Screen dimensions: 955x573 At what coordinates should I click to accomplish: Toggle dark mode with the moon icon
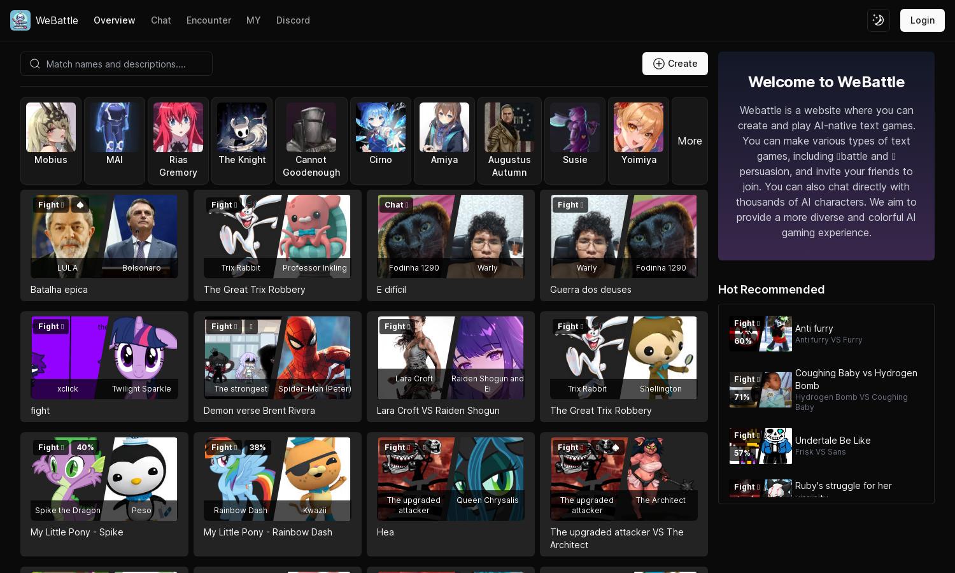coord(879,20)
